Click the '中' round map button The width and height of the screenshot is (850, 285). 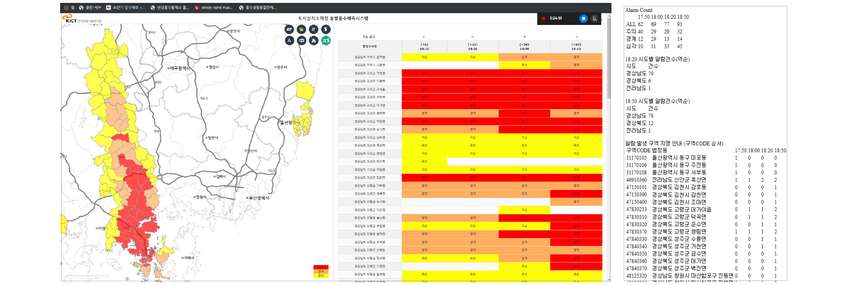(x=301, y=41)
